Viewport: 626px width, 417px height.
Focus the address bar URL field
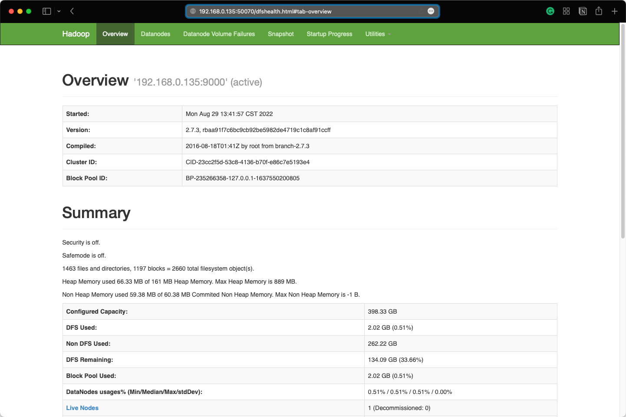[x=313, y=11]
